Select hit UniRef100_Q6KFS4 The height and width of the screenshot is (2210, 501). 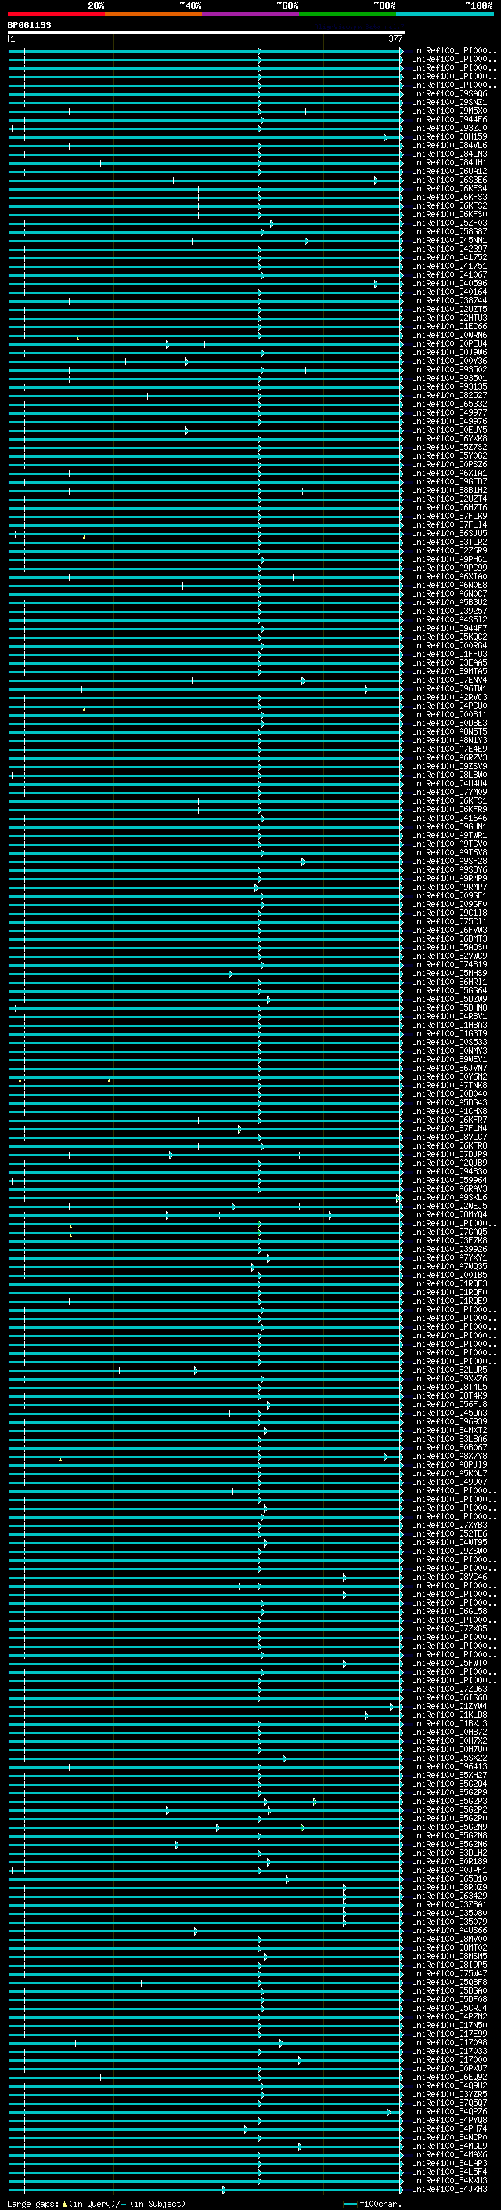pos(449,188)
